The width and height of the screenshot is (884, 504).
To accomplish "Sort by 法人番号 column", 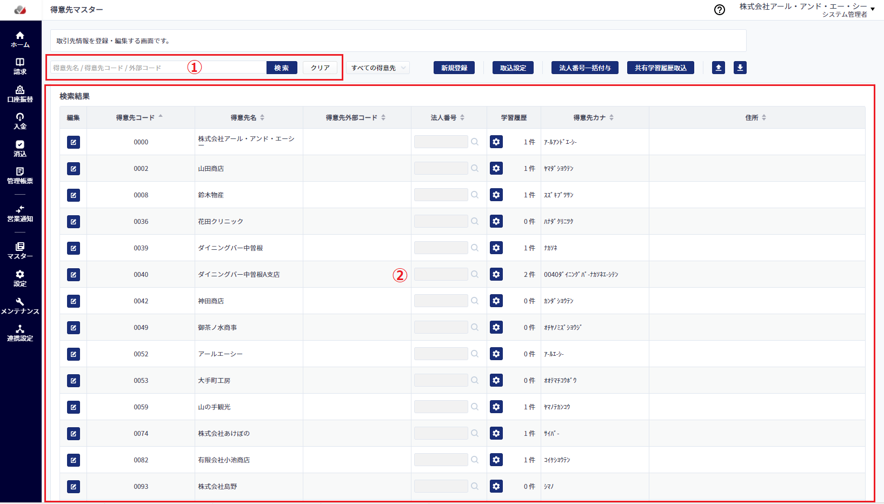I will coord(448,117).
